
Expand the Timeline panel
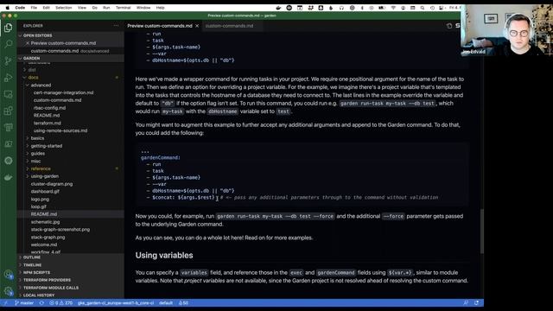tap(71, 265)
